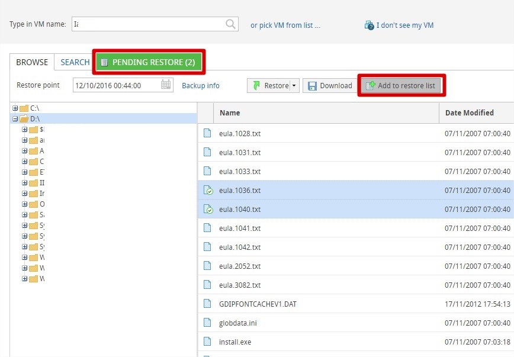This screenshot has width=514, height=357.
Task: Open the calendar picker for restore point
Action: pos(166,85)
